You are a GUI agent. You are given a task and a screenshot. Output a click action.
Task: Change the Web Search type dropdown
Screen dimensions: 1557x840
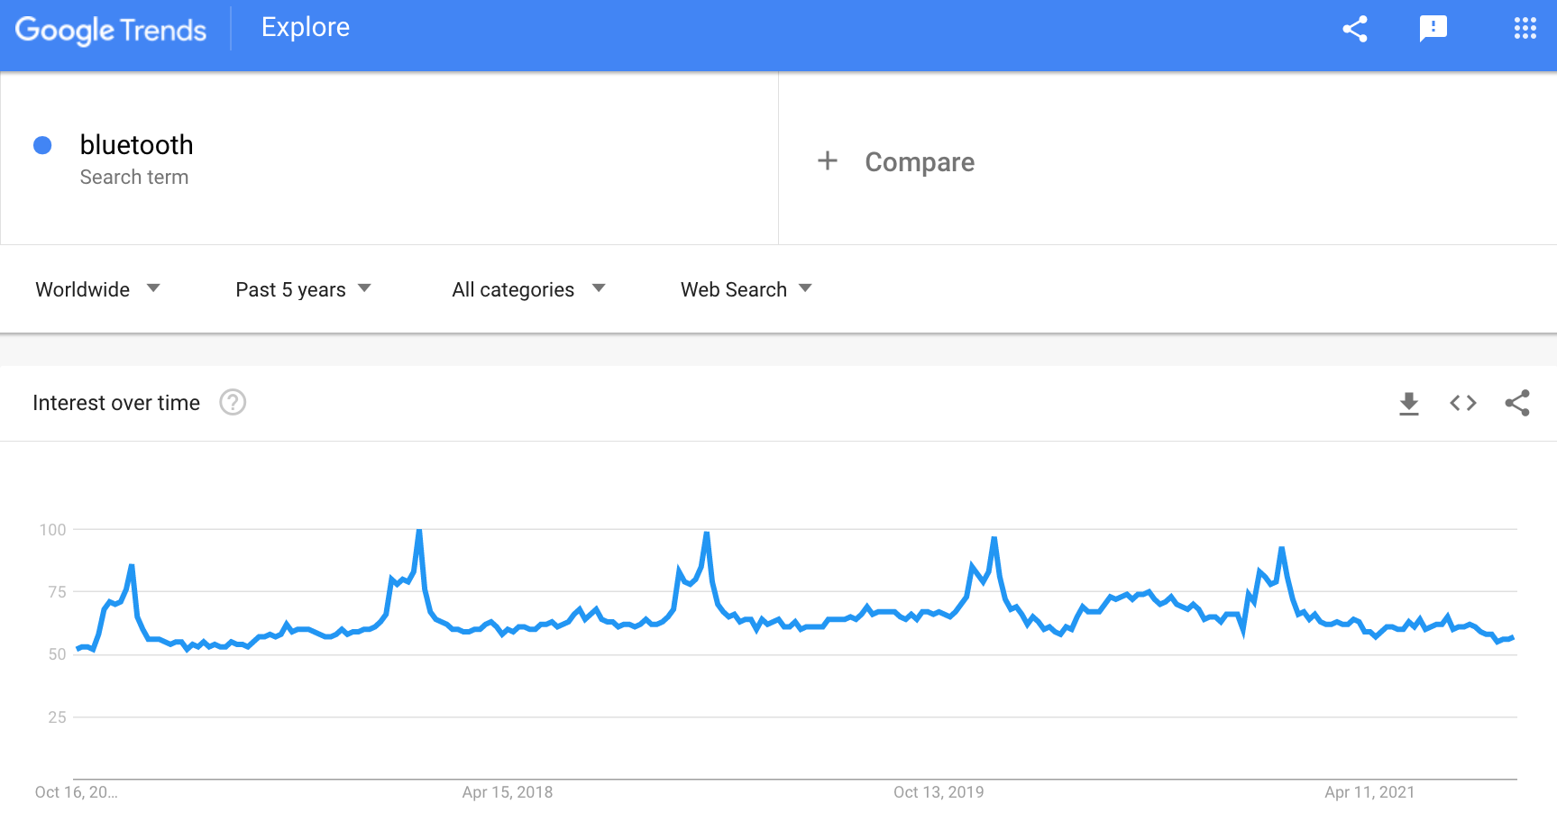746,289
